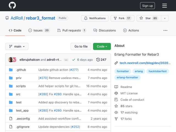Expand the green Code dropdown
Image resolution: width=176 pixels, height=132 pixels.
click(x=102, y=46)
